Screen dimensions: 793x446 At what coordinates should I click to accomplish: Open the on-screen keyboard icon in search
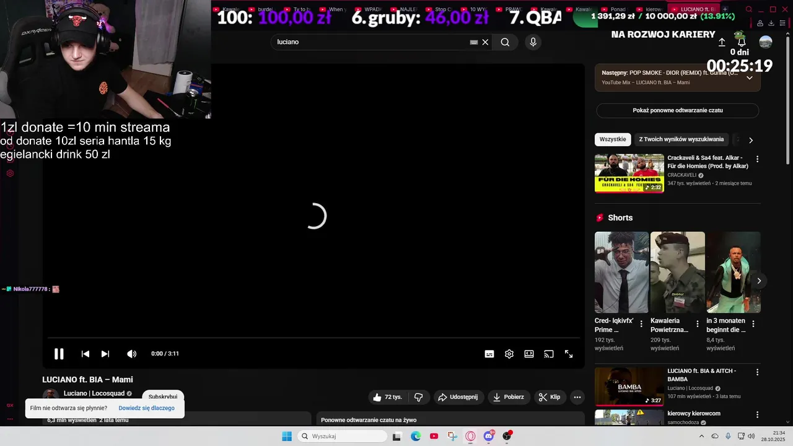coord(474,42)
